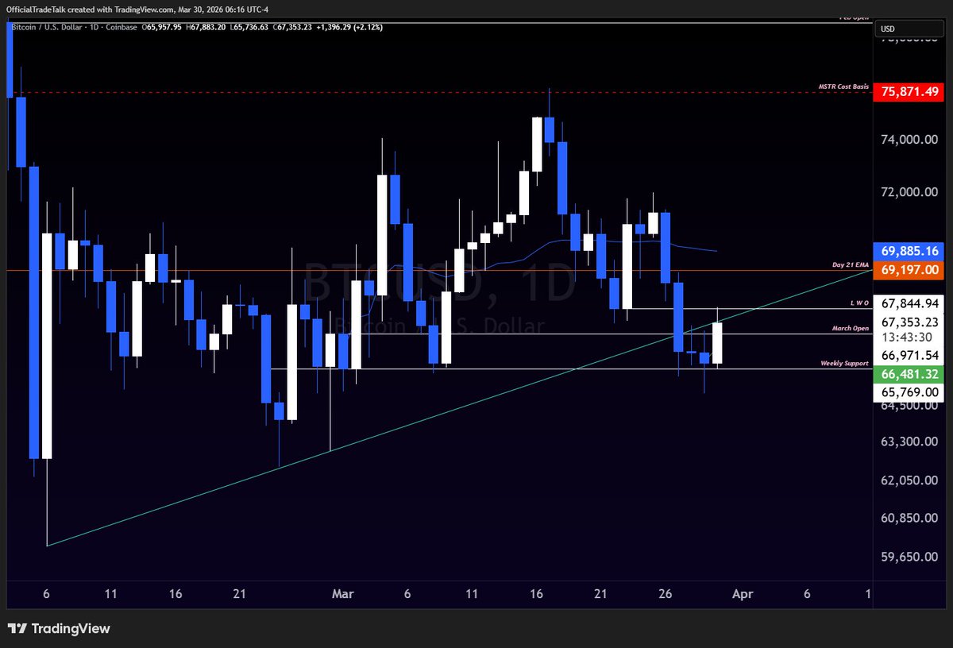This screenshot has width=953, height=648.
Task: Click the green 66,481.32 price label
Action: [910, 373]
